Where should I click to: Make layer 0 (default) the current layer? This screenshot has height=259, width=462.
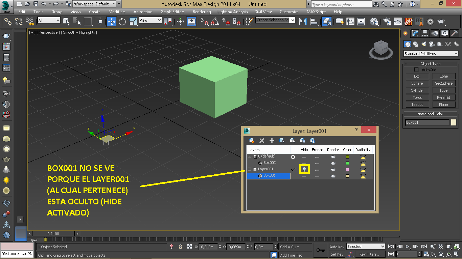[293, 157]
